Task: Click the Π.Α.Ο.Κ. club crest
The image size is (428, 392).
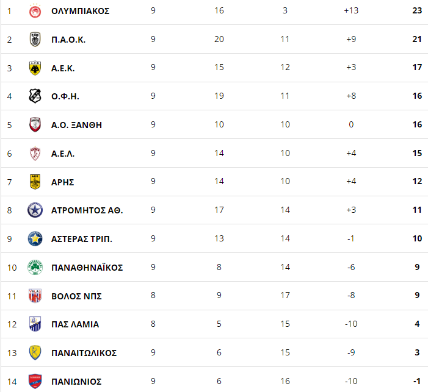Action: [35, 40]
